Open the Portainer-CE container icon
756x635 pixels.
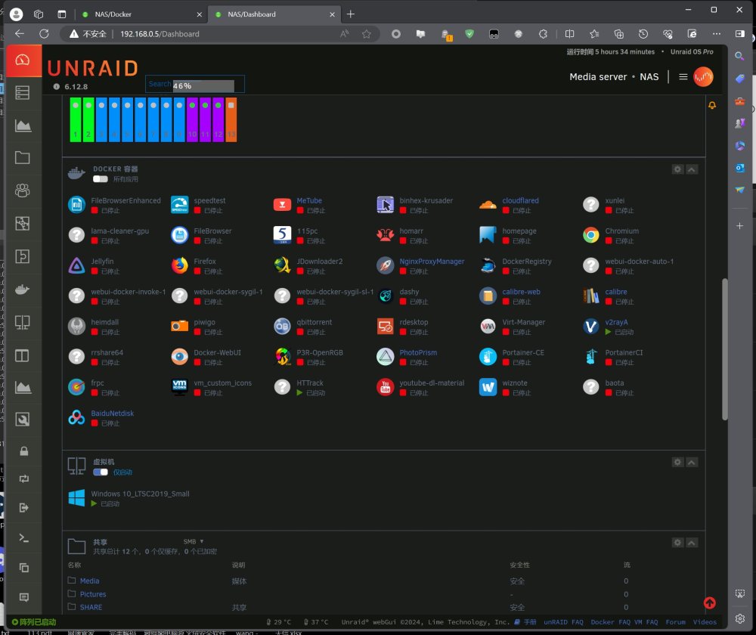[488, 357]
